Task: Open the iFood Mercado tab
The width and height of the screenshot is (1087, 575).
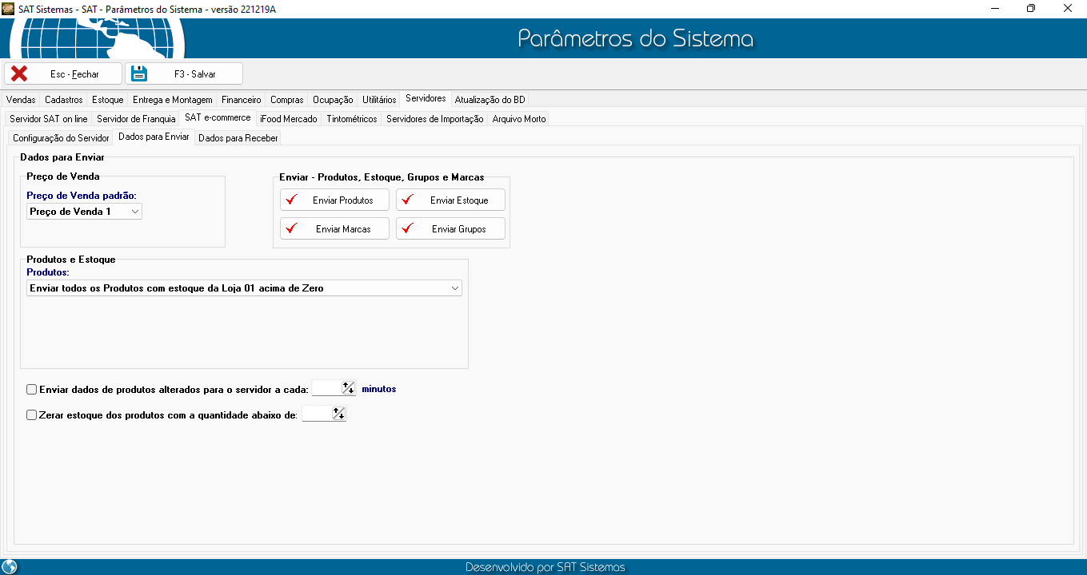Action: point(288,119)
